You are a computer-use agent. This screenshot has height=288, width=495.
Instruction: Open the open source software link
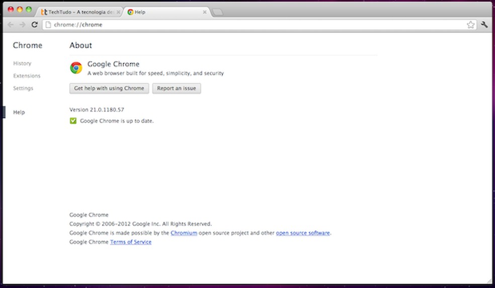(x=303, y=233)
